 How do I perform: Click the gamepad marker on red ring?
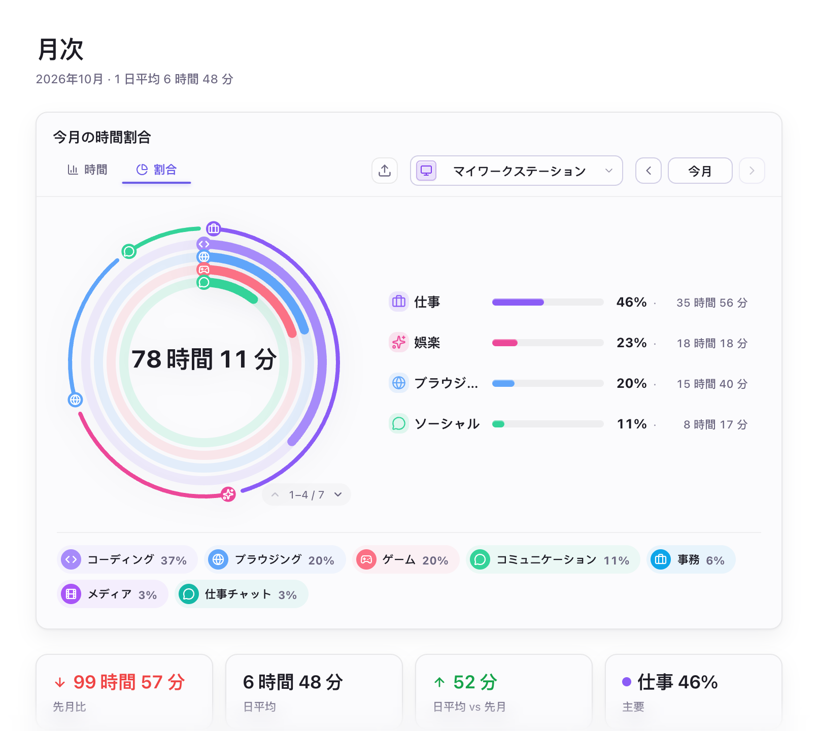pyautogui.click(x=204, y=270)
